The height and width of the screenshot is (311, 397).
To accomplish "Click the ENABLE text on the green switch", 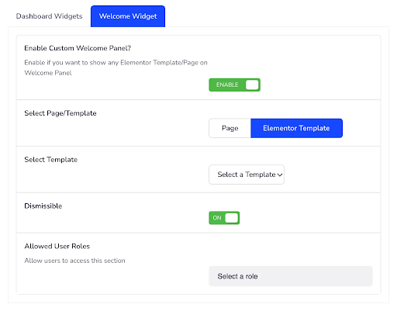I will [x=227, y=85].
